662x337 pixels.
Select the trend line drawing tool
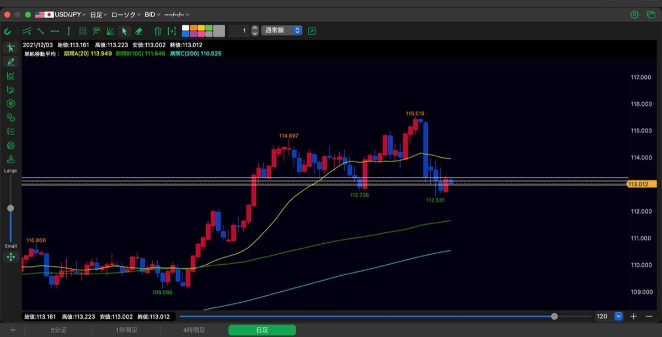41,31
